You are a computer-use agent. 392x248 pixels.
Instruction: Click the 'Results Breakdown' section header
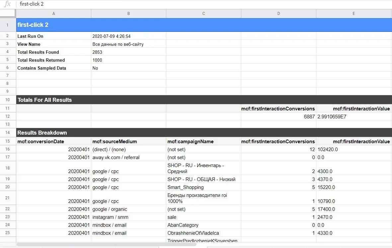204,133
